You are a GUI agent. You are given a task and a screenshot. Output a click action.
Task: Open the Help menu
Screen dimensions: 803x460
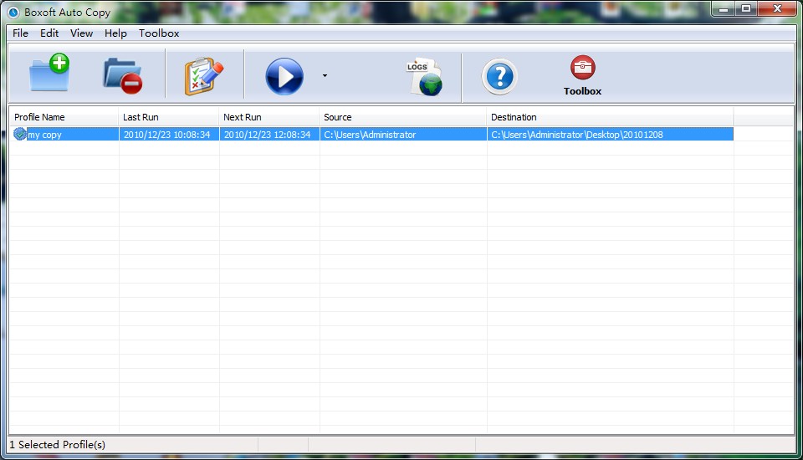click(115, 33)
